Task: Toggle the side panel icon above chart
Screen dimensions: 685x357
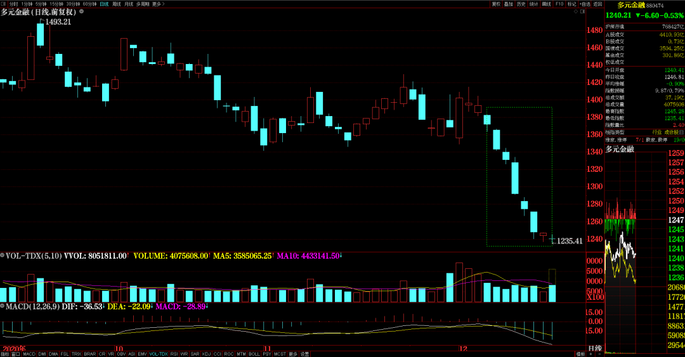Action: click(583, 11)
